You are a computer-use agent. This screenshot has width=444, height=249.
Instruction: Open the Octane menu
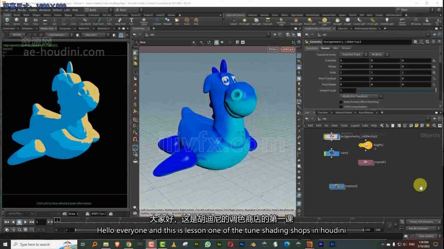pyautogui.click(x=57, y=10)
